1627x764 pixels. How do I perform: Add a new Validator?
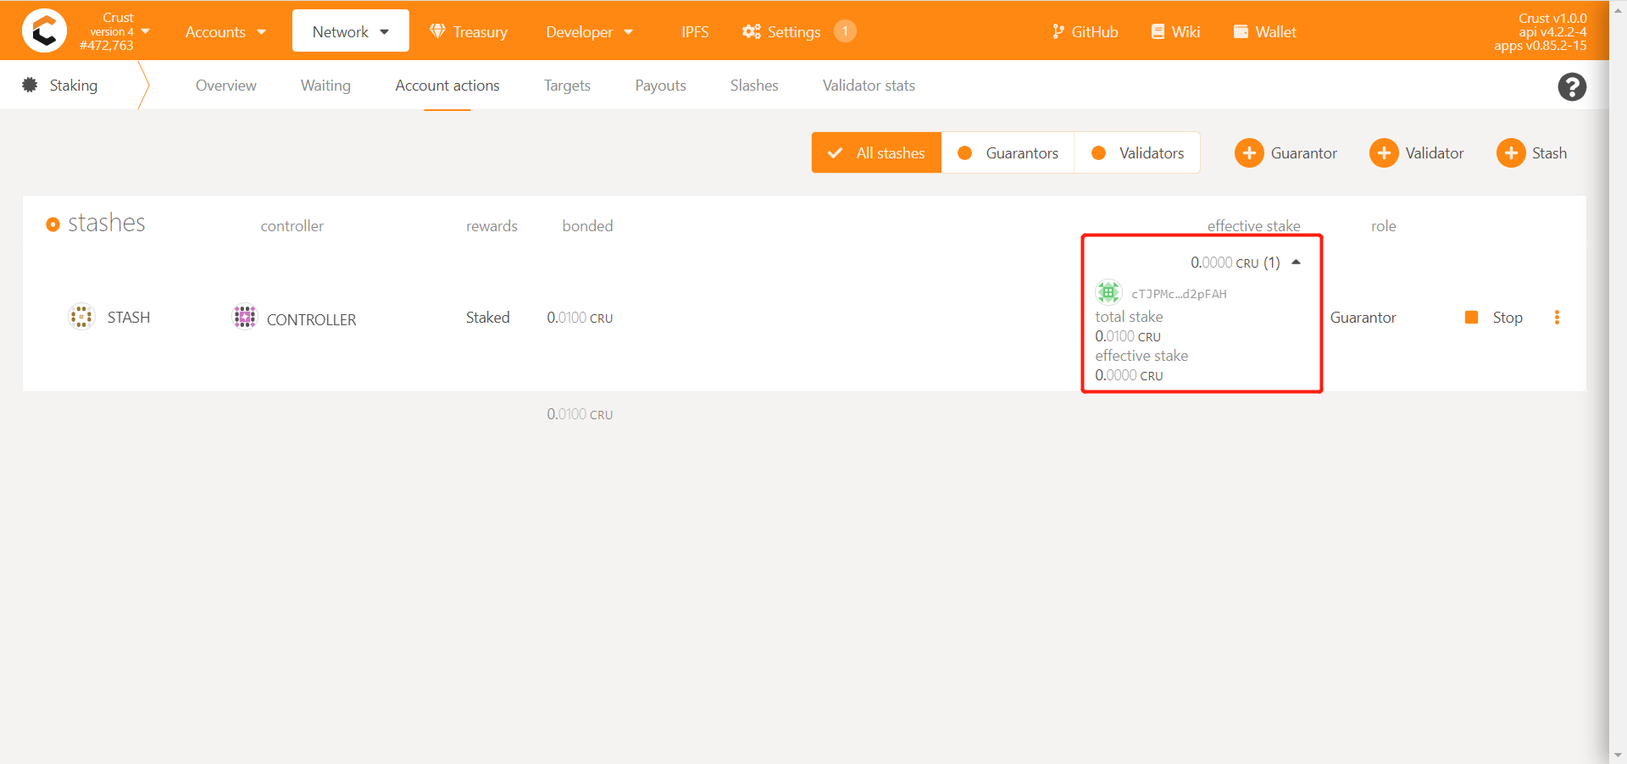[x=1417, y=153]
